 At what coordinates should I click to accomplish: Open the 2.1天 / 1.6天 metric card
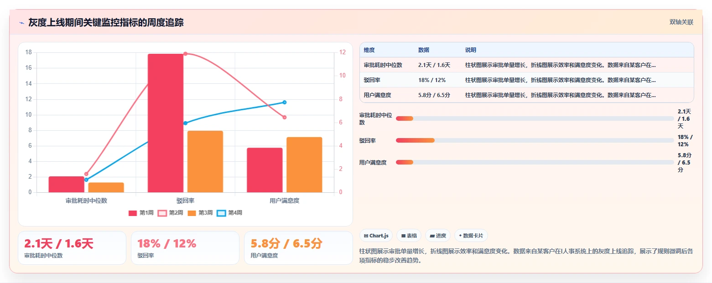[72, 248]
